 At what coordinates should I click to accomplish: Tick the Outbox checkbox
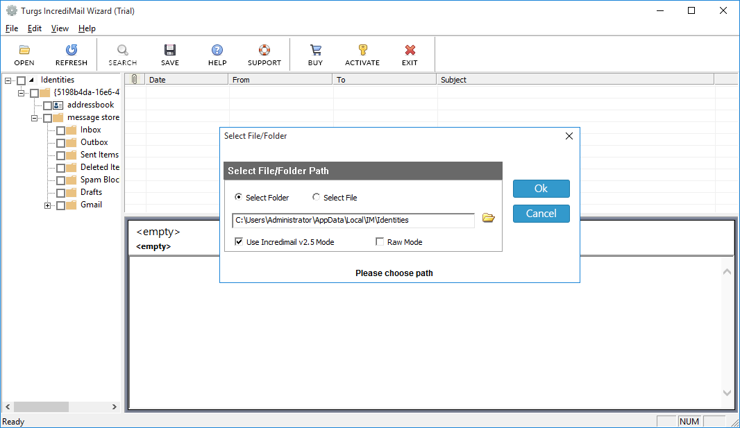pos(61,143)
